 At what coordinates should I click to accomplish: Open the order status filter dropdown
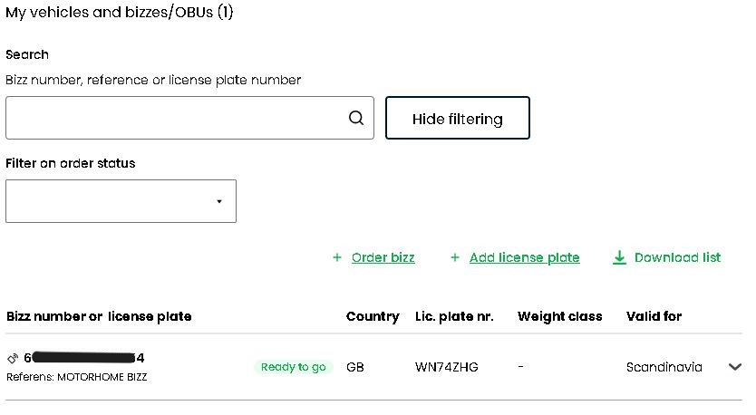(x=121, y=201)
